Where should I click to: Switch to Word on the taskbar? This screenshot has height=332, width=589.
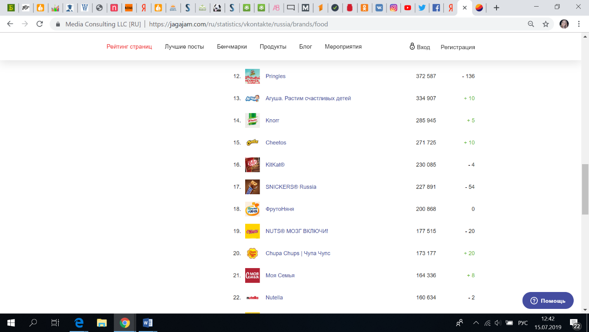[x=147, y=323]
